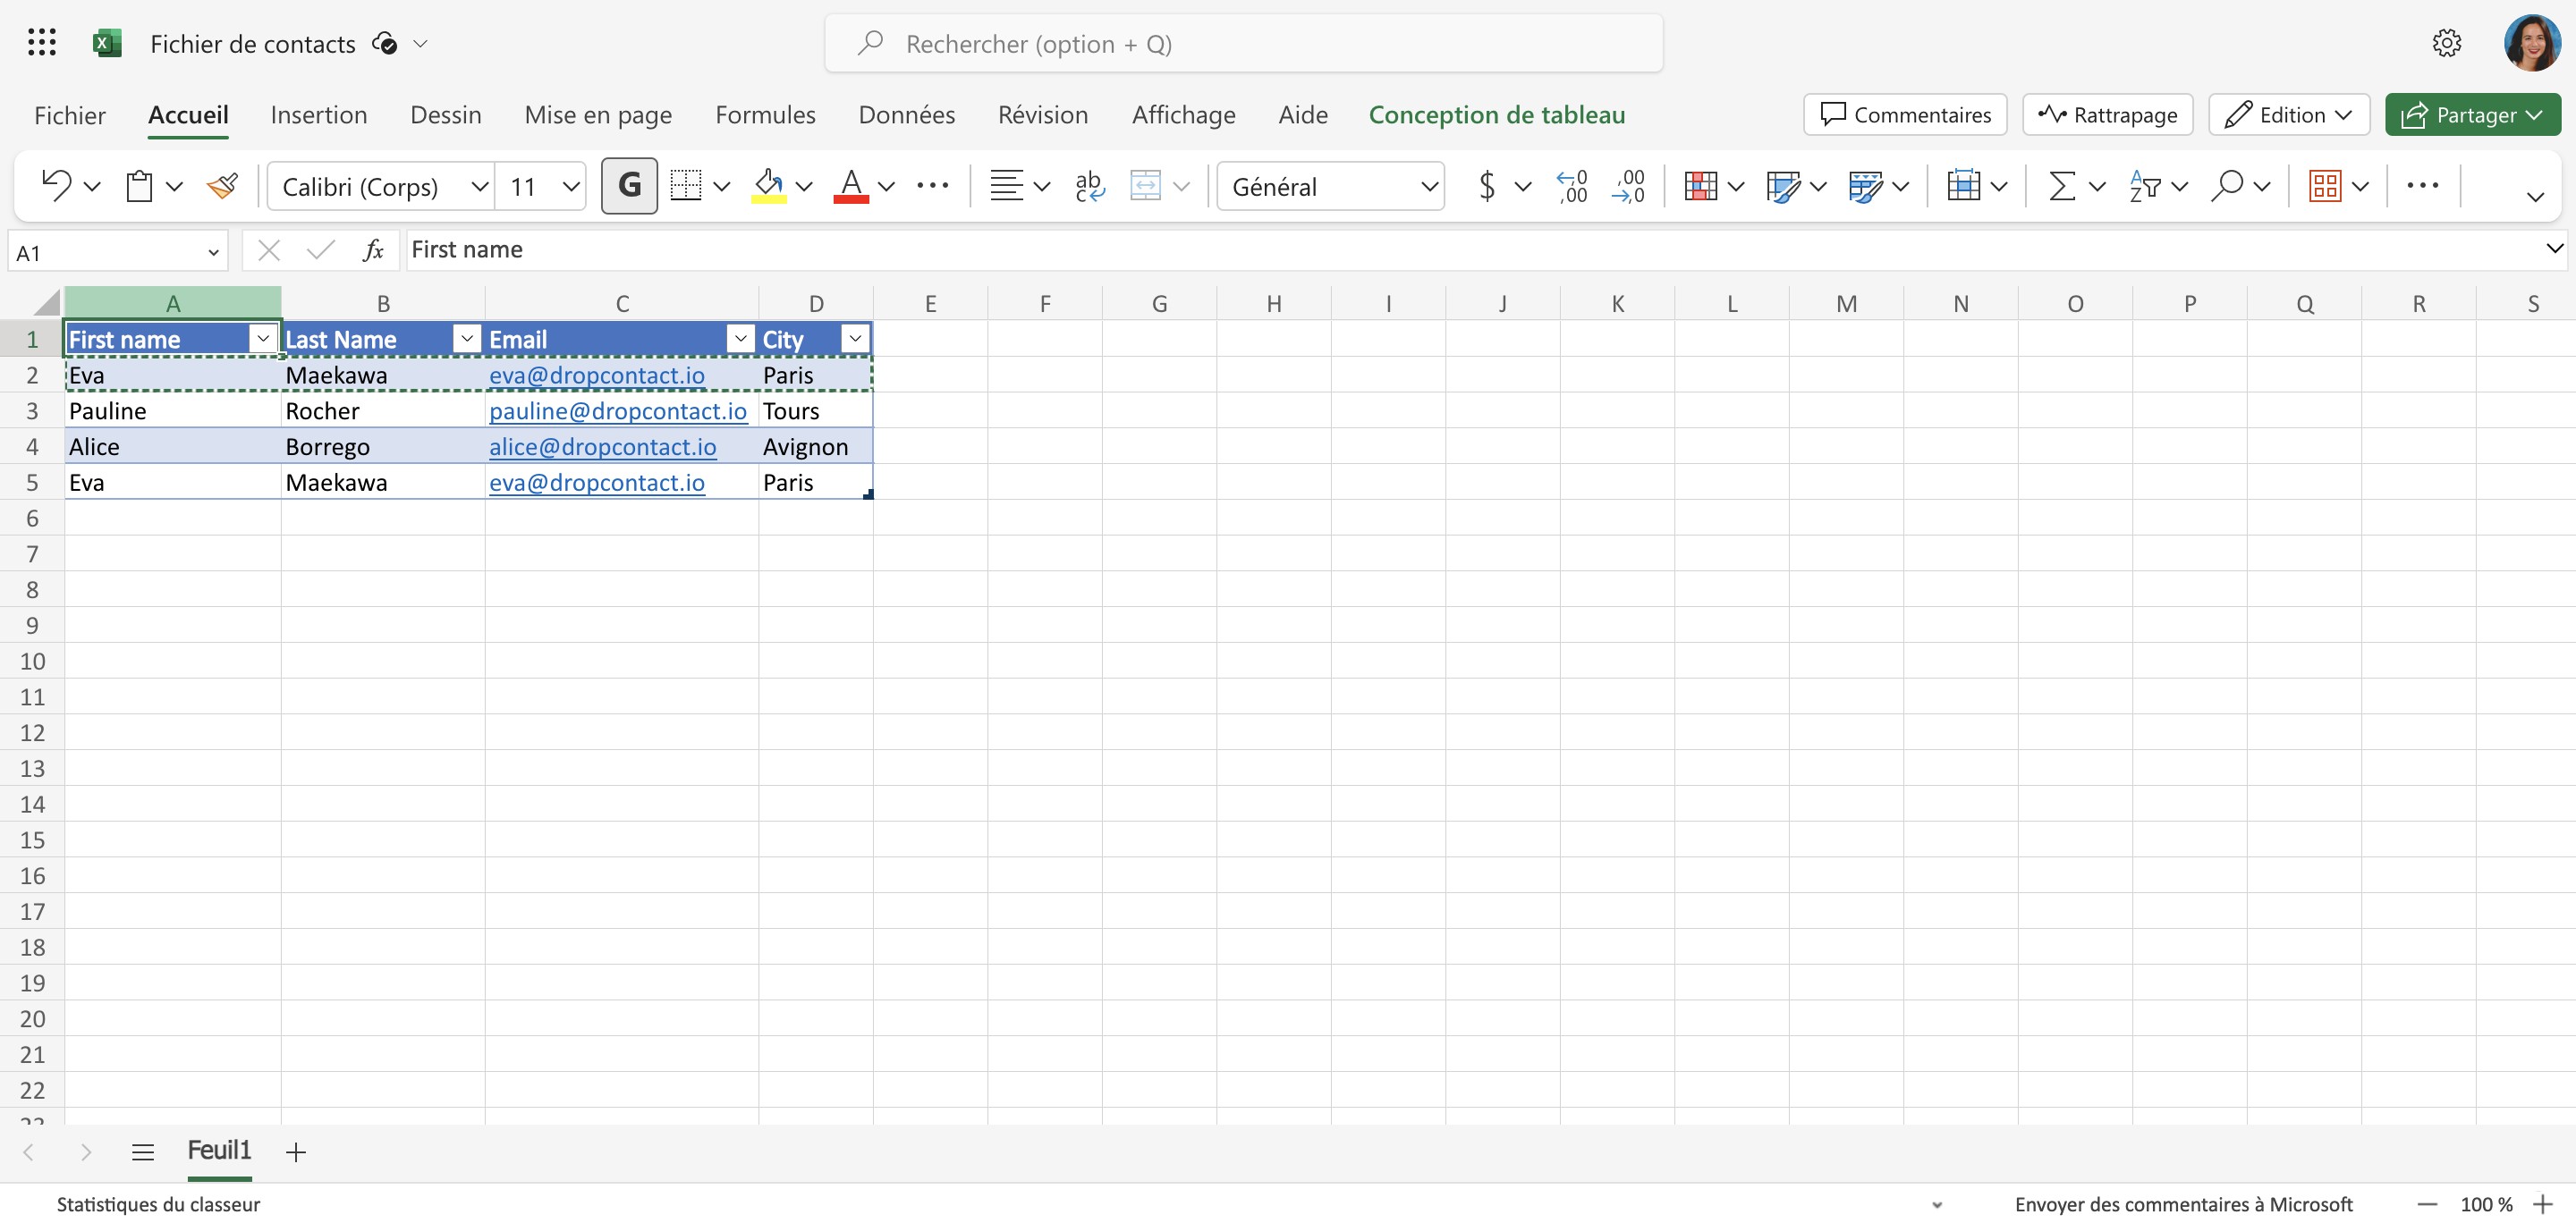Toggle the City column filter button
The image size is (2576, 1223).
[x=855, y=339]
